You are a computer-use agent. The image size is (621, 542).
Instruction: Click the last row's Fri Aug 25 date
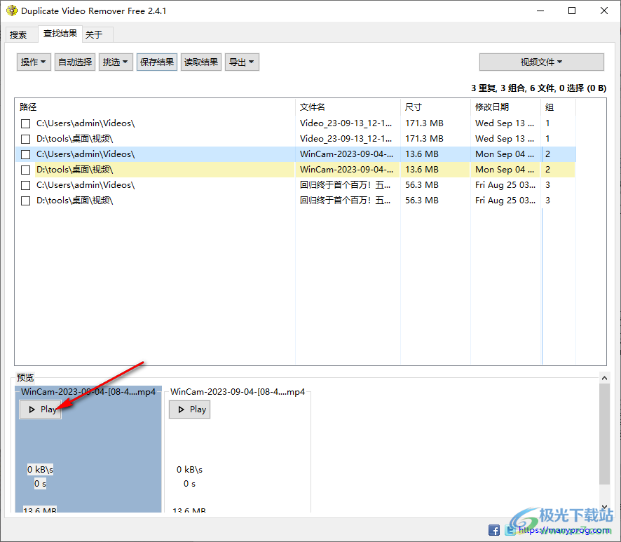[x=505, y=201]
